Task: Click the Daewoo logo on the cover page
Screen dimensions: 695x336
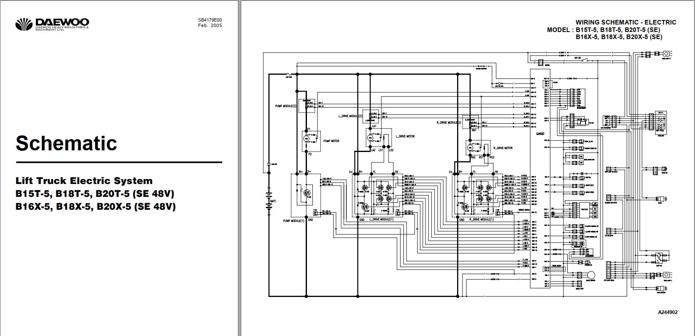Action: pyautogui.click(x=52, y=25)
